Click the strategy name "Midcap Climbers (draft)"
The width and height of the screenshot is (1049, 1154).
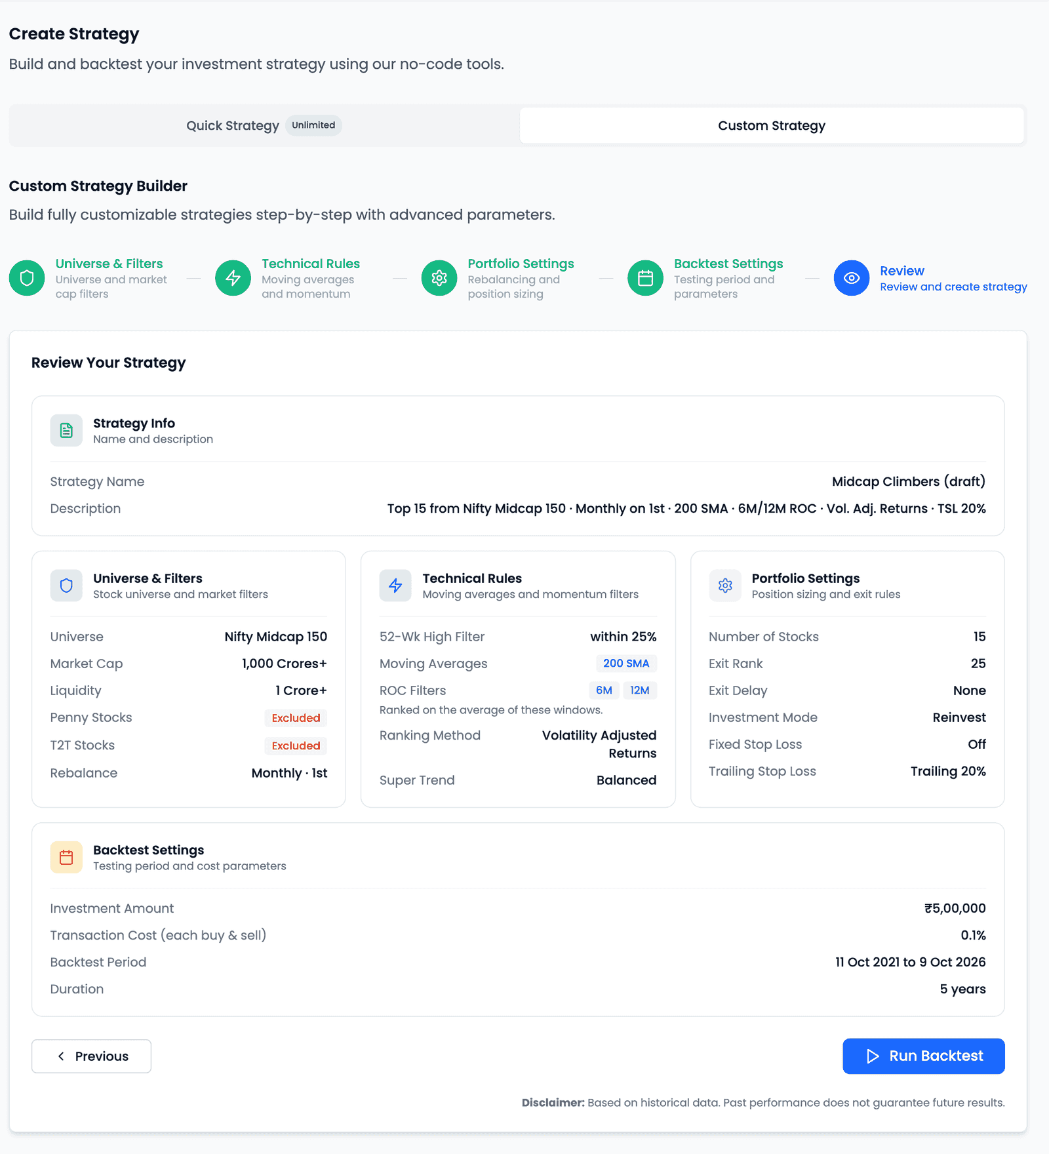[x=909, y=481]
